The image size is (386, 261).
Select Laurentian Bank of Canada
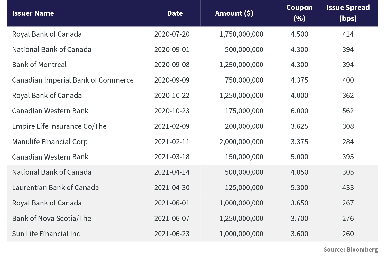point(55,187)
